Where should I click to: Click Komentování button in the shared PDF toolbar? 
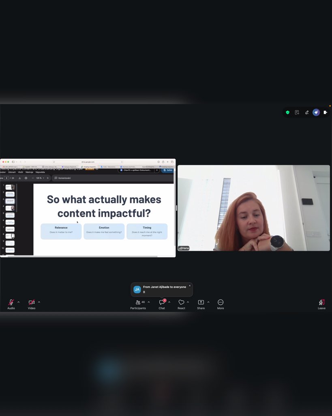(63, 178)
